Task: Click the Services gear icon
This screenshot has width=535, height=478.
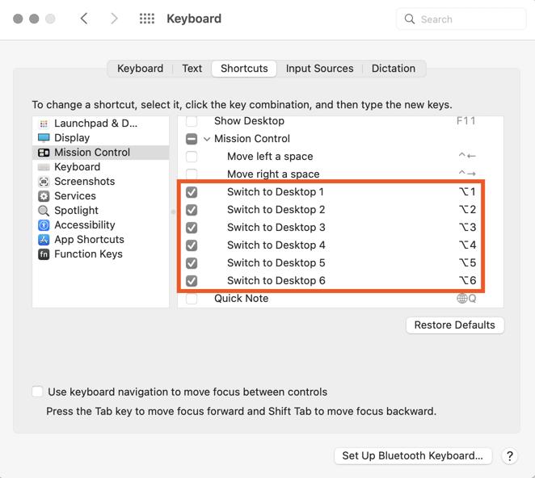Action: pyautogui.click(x=44, y=196)
